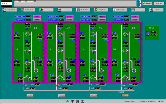The width and height of the screenshot is (166, 104).
Task: Open the 一室至四室 rooms view
Action: pos(10,10)
